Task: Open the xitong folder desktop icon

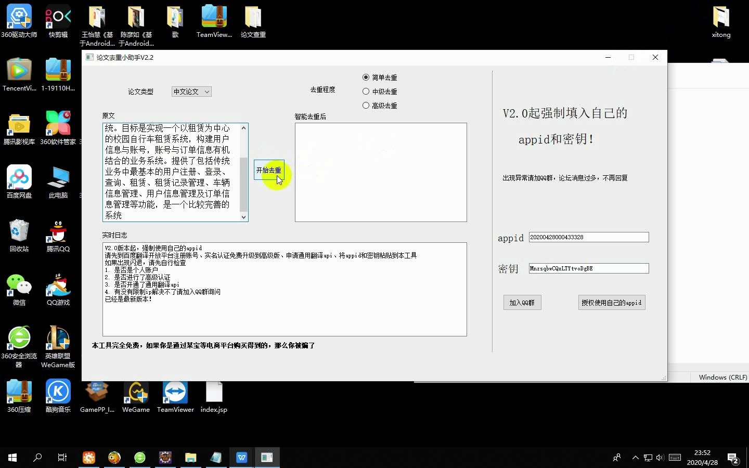Action: point(721,21)
